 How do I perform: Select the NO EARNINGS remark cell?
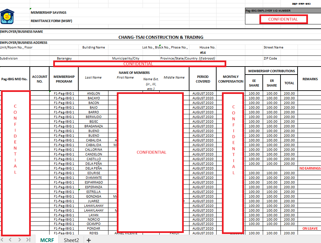tap(310, 168)
